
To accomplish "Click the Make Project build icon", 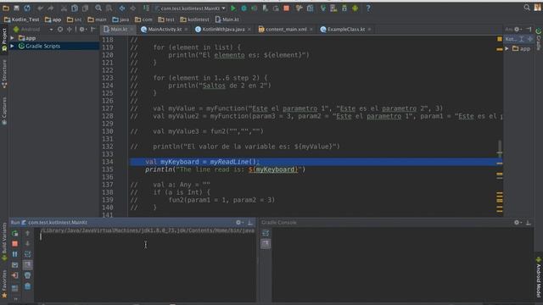I will [x=146, y=8].
